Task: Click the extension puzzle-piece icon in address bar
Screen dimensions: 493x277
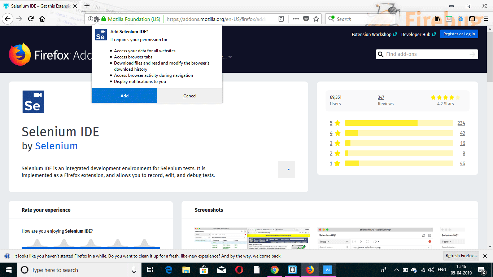Action: 97,19
